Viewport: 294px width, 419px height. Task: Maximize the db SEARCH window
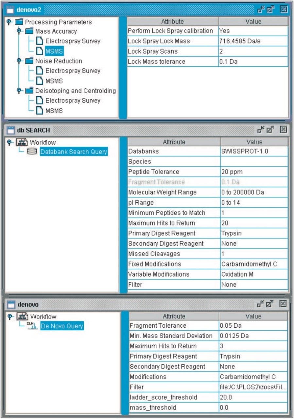pos(271,130)
